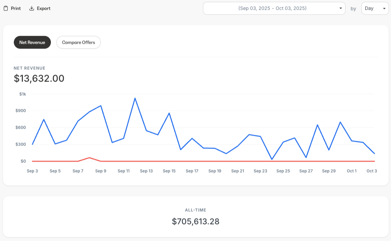
Task: Click the blue revenue peak near Sep 12
Action: [x=135, y=98]
